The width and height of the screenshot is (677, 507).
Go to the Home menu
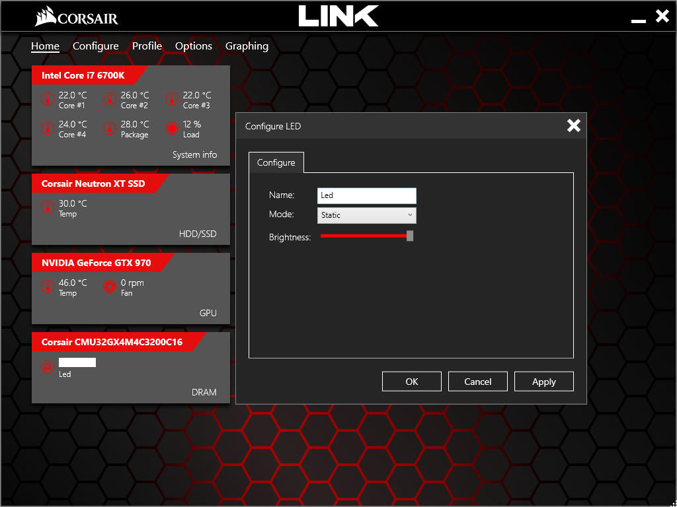coord(45,46)
